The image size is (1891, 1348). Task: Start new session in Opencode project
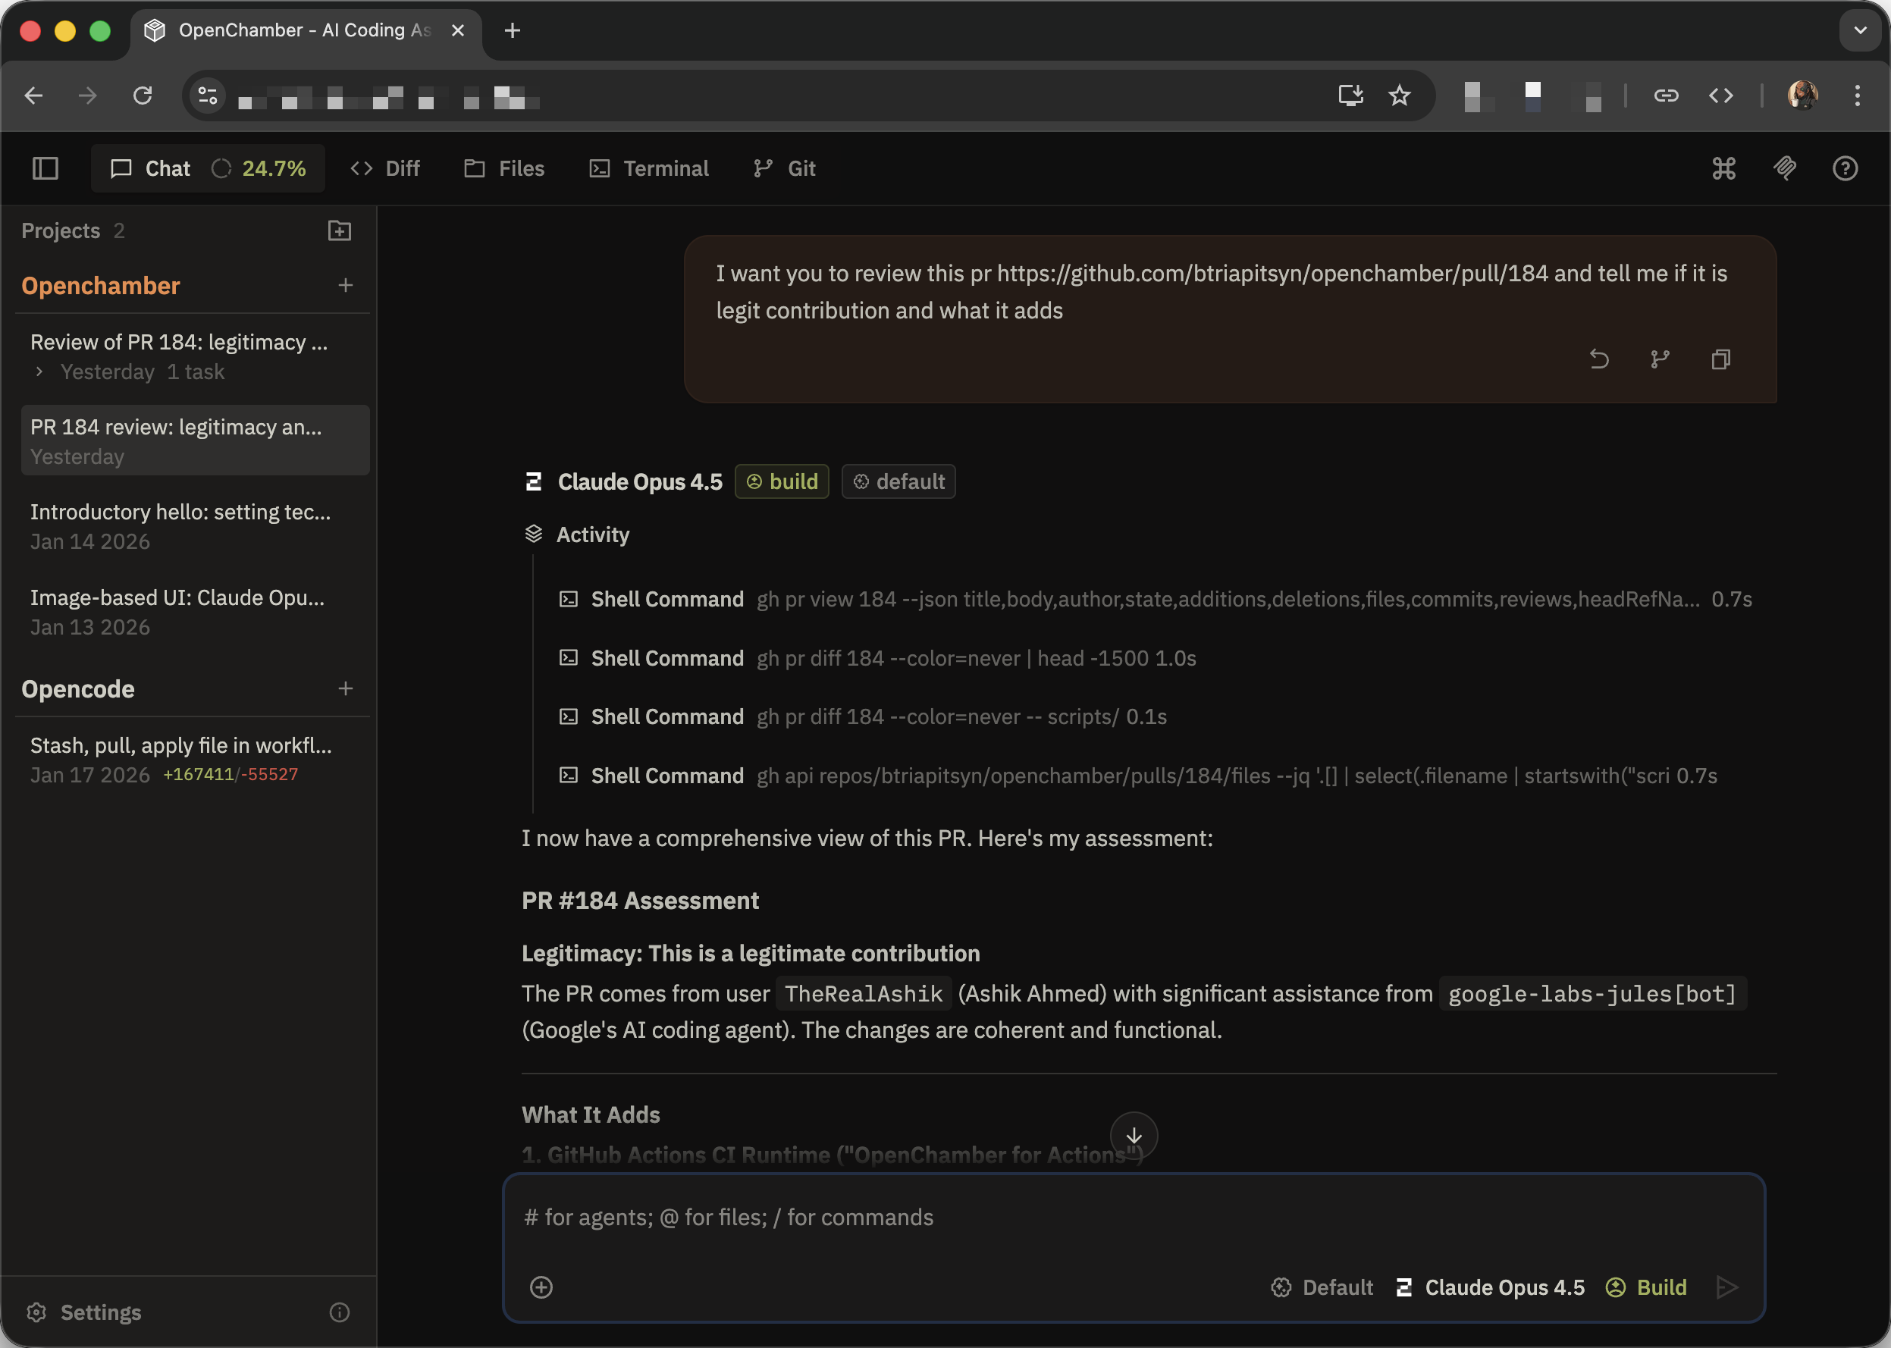pyautogui.click(x=345, y=689)
